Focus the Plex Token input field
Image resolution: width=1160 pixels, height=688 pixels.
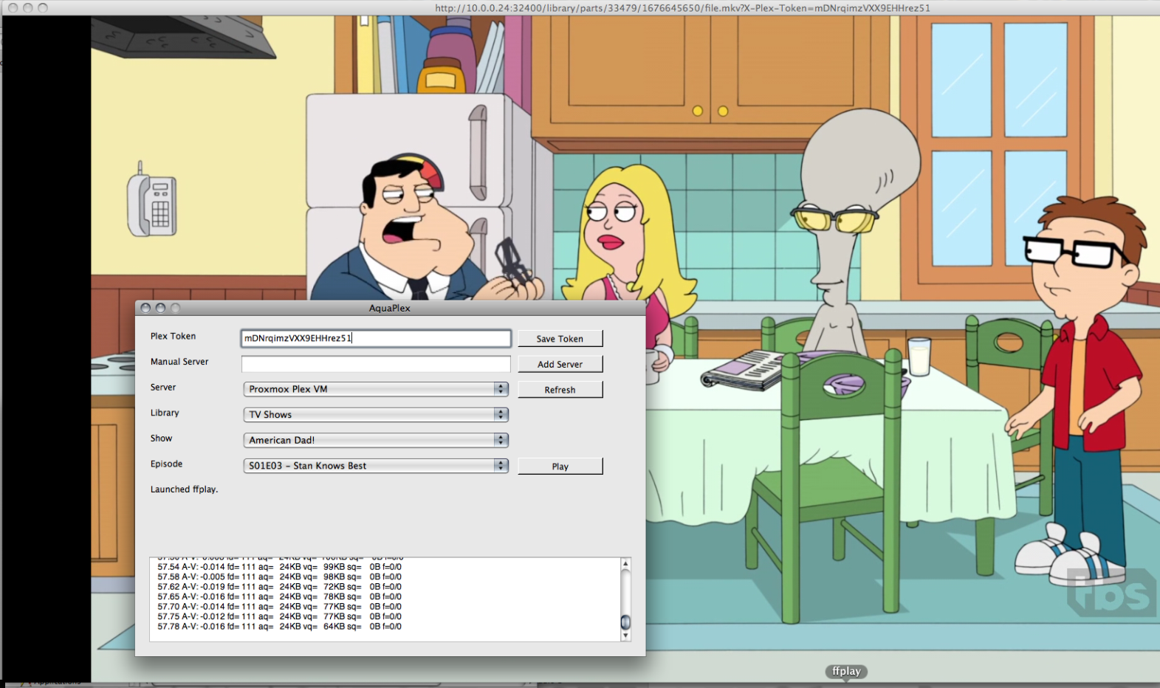[x=376, y=338]
